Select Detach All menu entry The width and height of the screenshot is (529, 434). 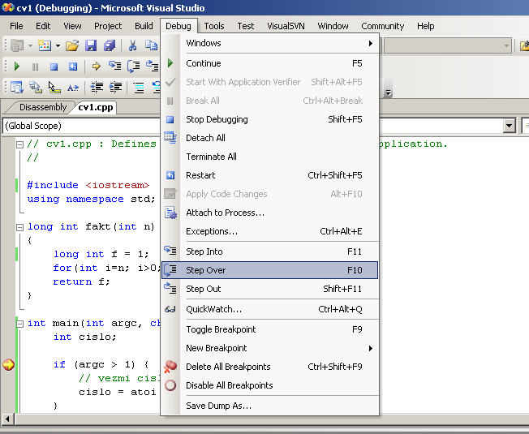[269, 138]
